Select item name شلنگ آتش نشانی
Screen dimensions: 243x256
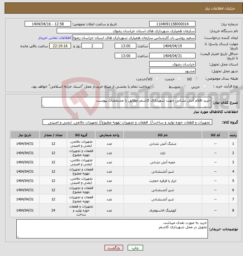coord(163,144)
